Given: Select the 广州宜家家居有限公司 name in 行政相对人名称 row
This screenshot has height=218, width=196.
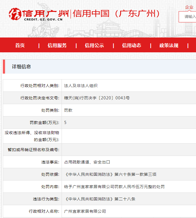Looking at the screenshot, I should coord(85,211).
